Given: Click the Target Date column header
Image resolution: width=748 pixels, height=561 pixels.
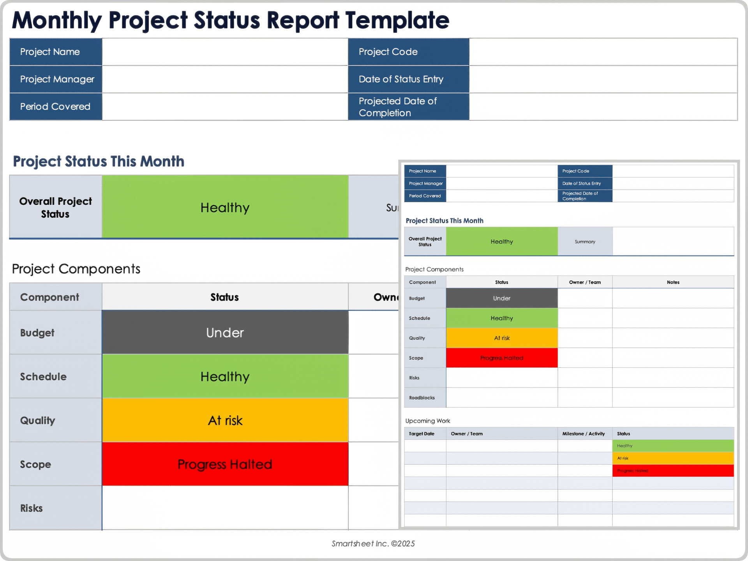Looking at the screenshot, I should tap(422, 433).
